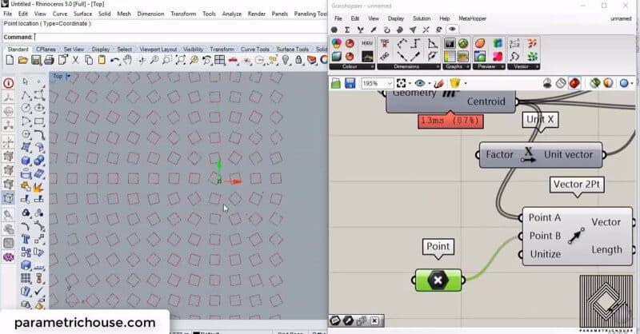
Task: Click the Print icon in Rhino toolbar
Action: pyautogui.click(x=50, y=60)
